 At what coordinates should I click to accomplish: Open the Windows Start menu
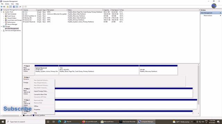coord(3,122)
